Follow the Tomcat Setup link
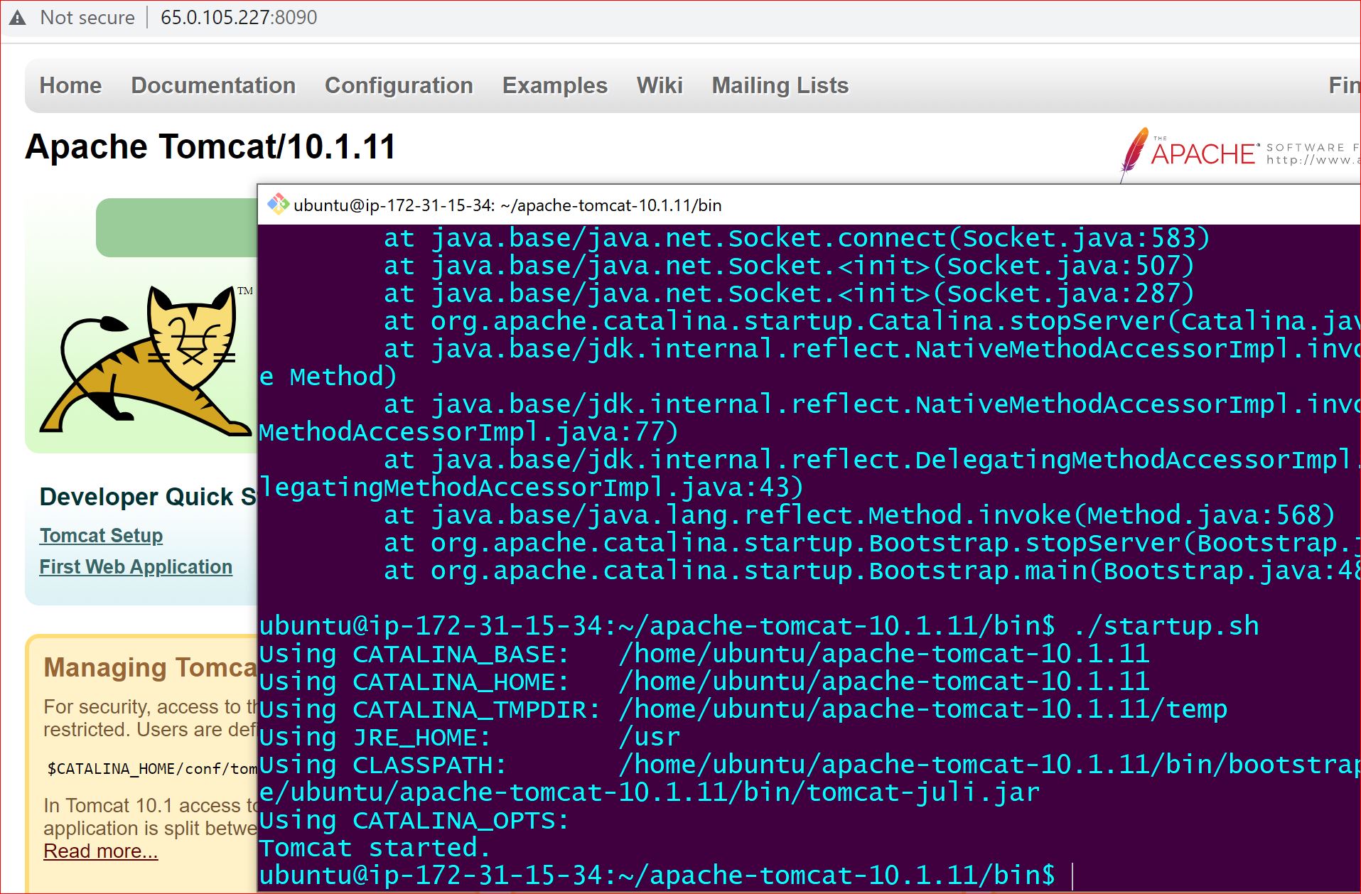Screen dimensions: 1361x894 click(100, 535)
